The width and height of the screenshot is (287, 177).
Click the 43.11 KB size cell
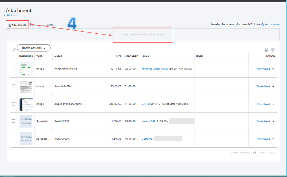coord(116,69)
